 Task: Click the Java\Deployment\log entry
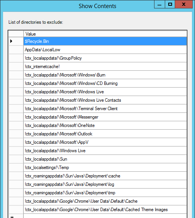pyautogui.click(x=105, y=184)
